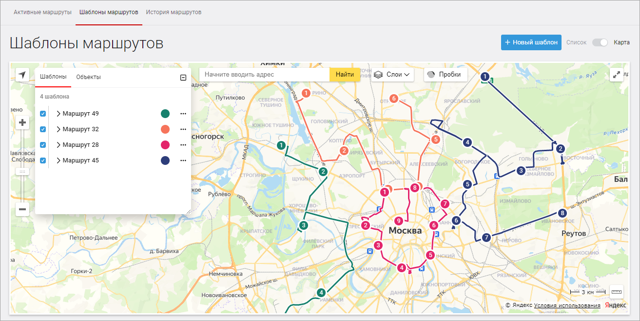Click the Найти search button
The height and width of the screenshot is (321, 640).
pyautogui.click(x=345, y=75)
